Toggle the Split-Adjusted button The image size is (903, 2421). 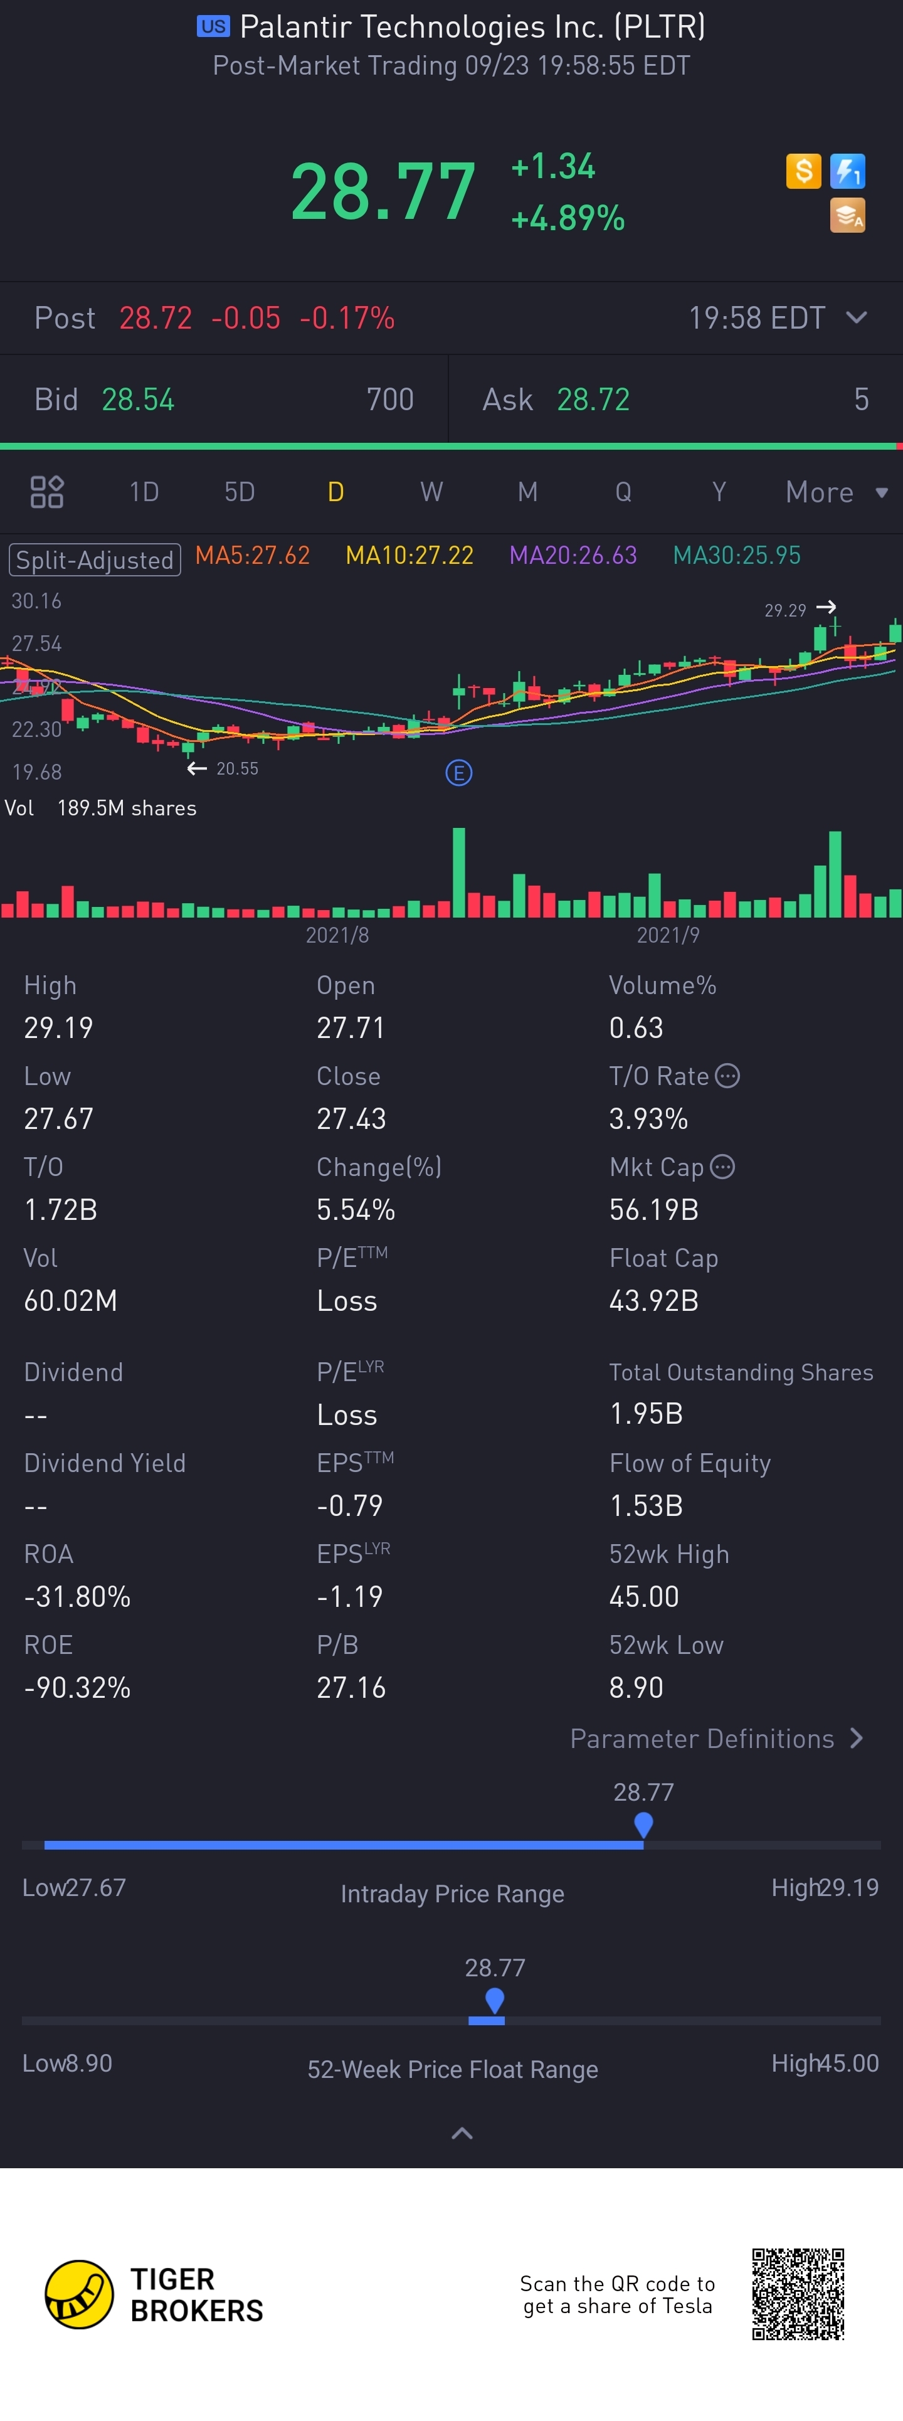[95, 560]
